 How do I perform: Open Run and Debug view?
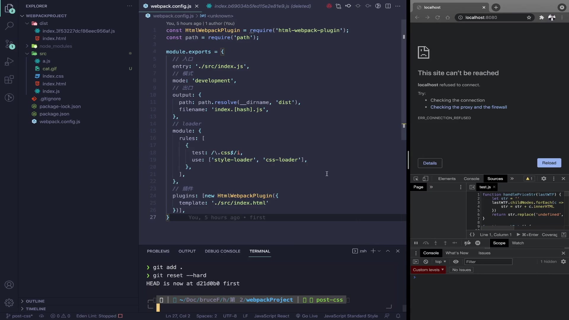pyautogui.click(x=9, y=62)
